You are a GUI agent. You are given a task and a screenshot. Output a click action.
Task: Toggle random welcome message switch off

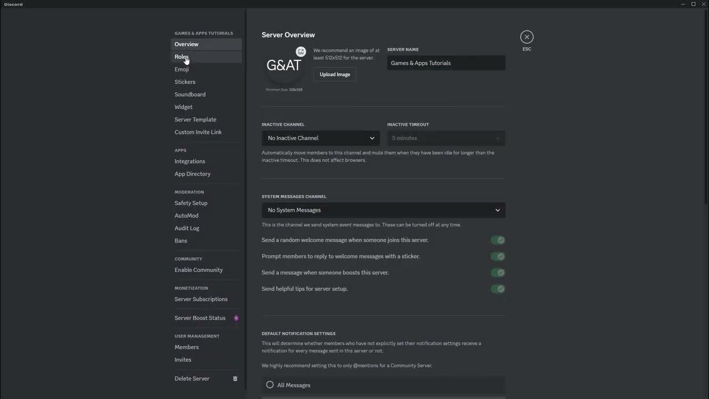[x=497, y=240]
